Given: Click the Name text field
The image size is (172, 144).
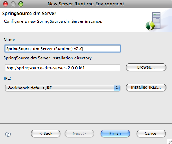Looking at the screenshot, I should click(x=63, y=49).
